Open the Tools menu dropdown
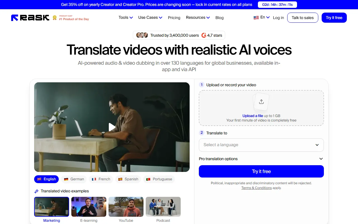Viewport: 358px width, 224px height. pos(126,17)
